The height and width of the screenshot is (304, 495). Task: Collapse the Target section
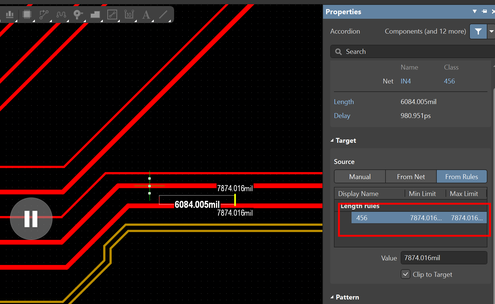click(332, 141)
